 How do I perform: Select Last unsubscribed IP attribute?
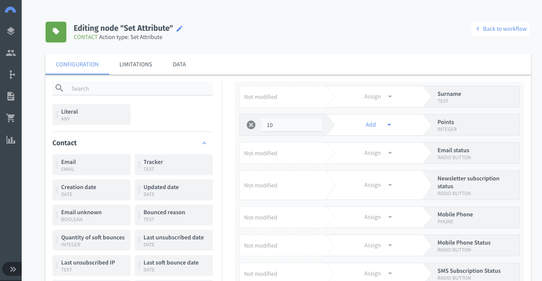[91, 265]
